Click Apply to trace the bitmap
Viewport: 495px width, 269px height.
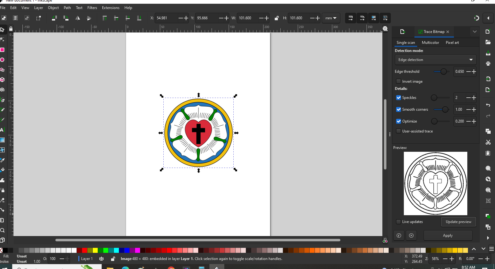(448, 236)
